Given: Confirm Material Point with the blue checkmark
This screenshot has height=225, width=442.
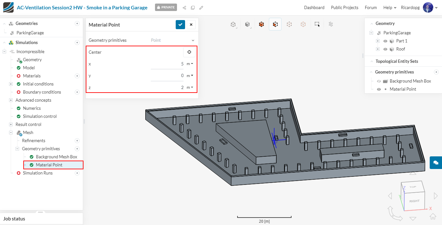Looking at the screenshot, I should pyautogui.click(x=180, y=25).
